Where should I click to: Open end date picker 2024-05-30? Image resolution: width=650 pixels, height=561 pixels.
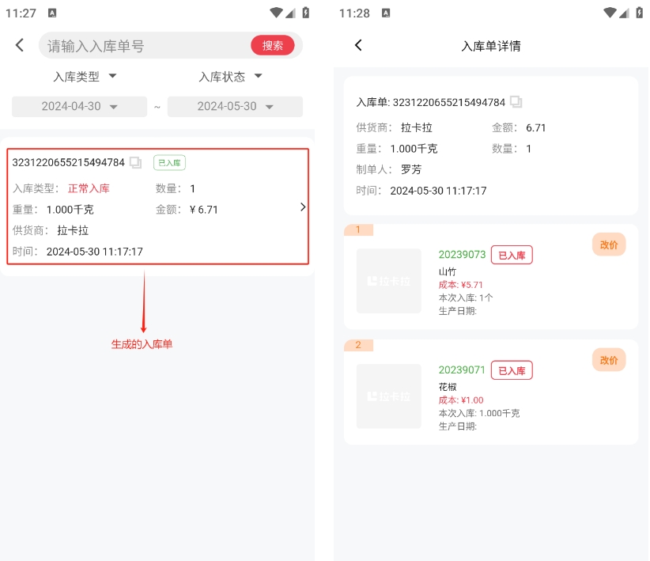click(235, 107)
